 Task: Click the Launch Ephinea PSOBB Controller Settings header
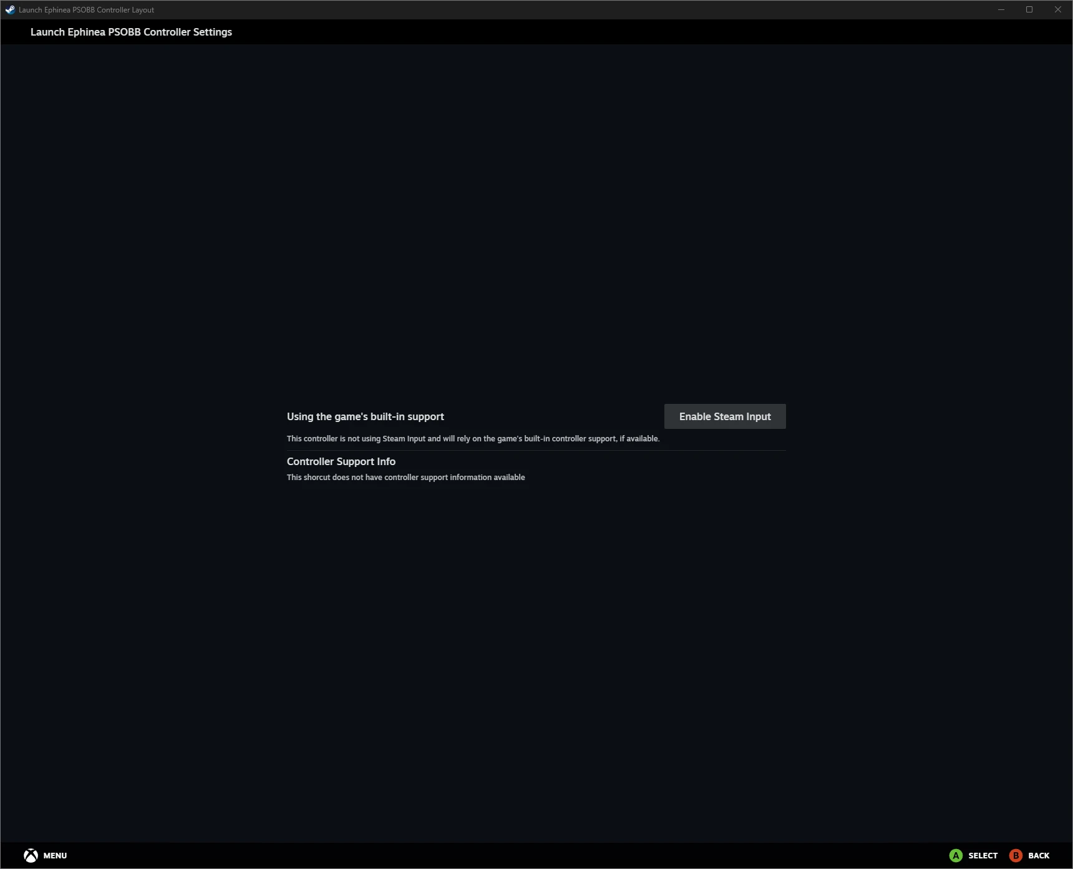(x=132, y=32)
